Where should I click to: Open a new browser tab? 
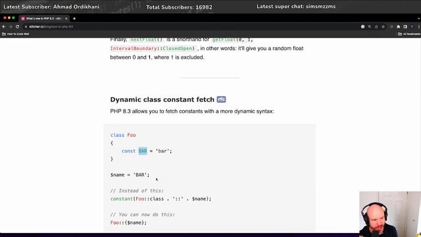tap(74, 18)
